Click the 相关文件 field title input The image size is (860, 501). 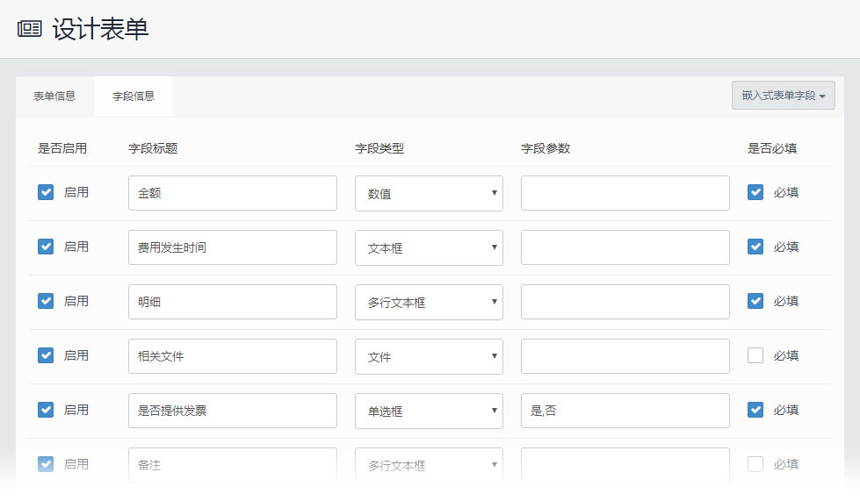(233, 356)
